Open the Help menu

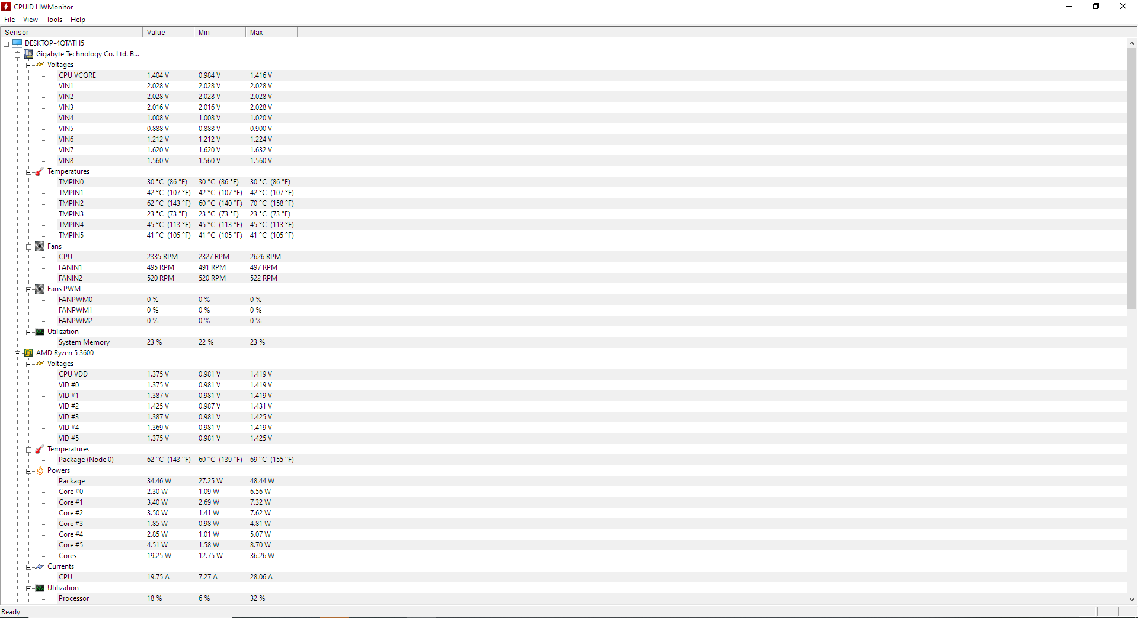pos(78,19)
